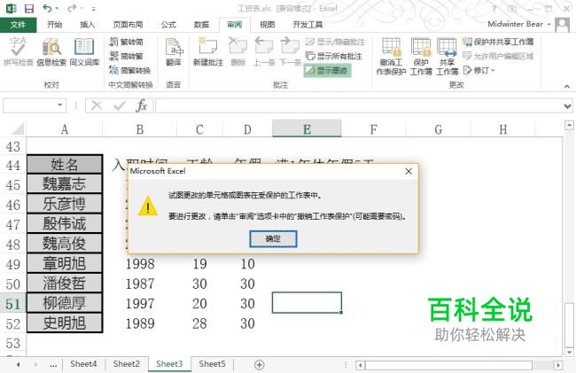Viewport: 576px width, 373px height.
Task: Open the 修订 track changes dropdown
Action: coord(479,70)
